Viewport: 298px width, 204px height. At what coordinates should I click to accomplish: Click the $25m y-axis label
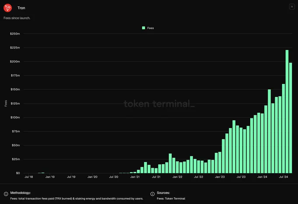click(16, 159)
